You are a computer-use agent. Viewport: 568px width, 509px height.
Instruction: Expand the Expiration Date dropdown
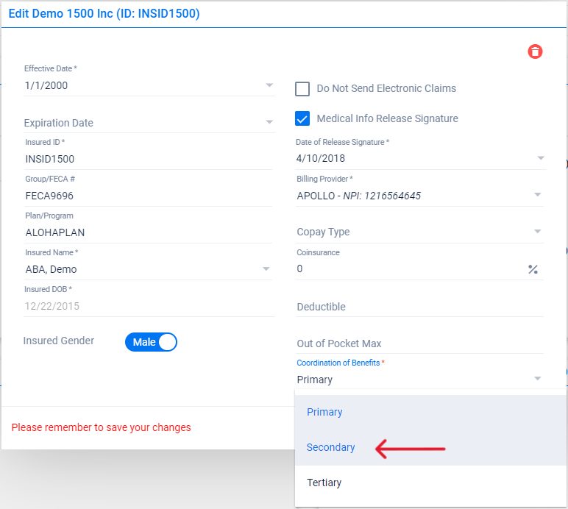pyautogui.click(x=269, y=122)
